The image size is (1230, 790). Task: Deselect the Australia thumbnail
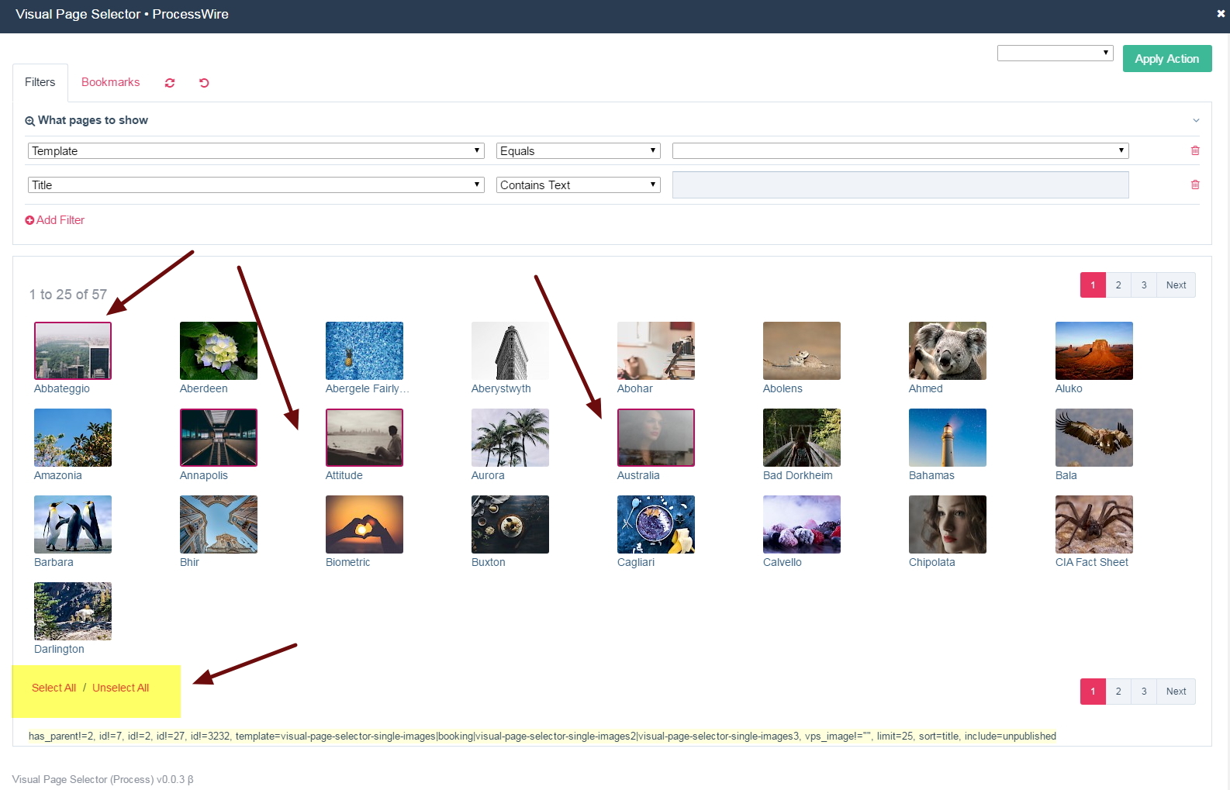pyautogui.click(x=656, y=437)
